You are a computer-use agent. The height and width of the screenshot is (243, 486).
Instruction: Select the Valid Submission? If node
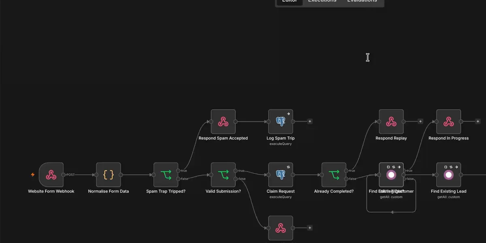coord(223,175)
